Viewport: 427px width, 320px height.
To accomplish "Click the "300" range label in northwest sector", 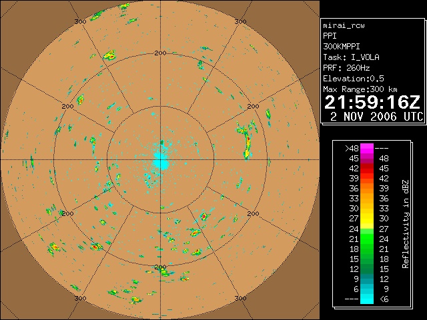I will pos(80,21).
